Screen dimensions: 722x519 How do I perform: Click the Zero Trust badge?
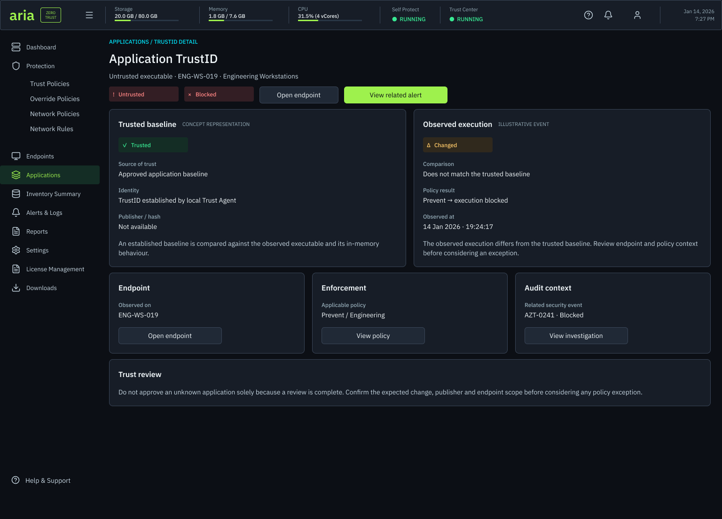51,15
